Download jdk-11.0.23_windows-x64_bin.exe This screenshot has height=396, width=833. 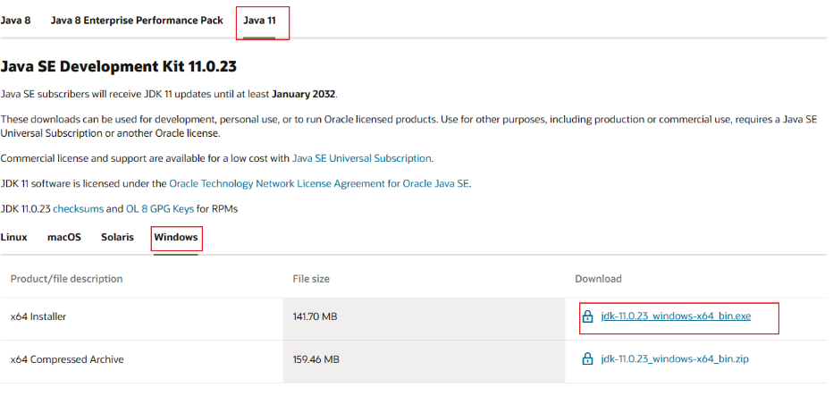(676, 316)
